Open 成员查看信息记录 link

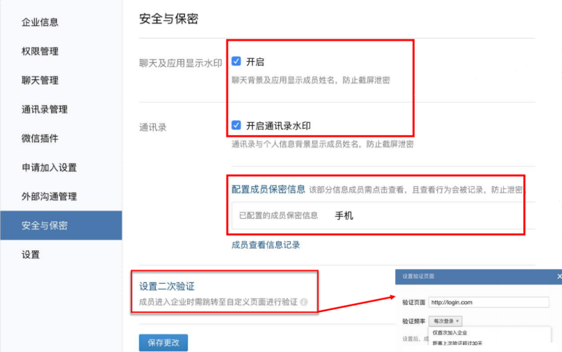click(266, 245)
